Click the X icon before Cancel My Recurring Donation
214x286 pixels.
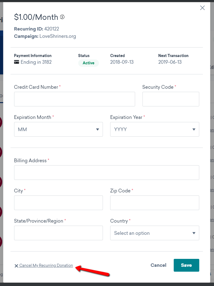(16, 266)
